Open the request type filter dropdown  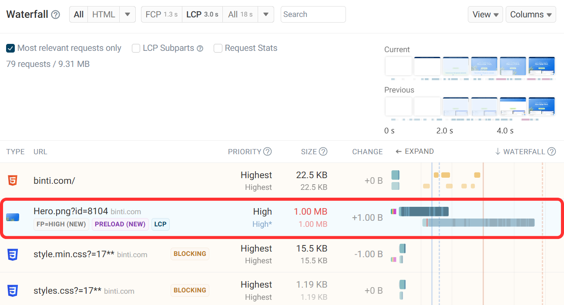127,14
